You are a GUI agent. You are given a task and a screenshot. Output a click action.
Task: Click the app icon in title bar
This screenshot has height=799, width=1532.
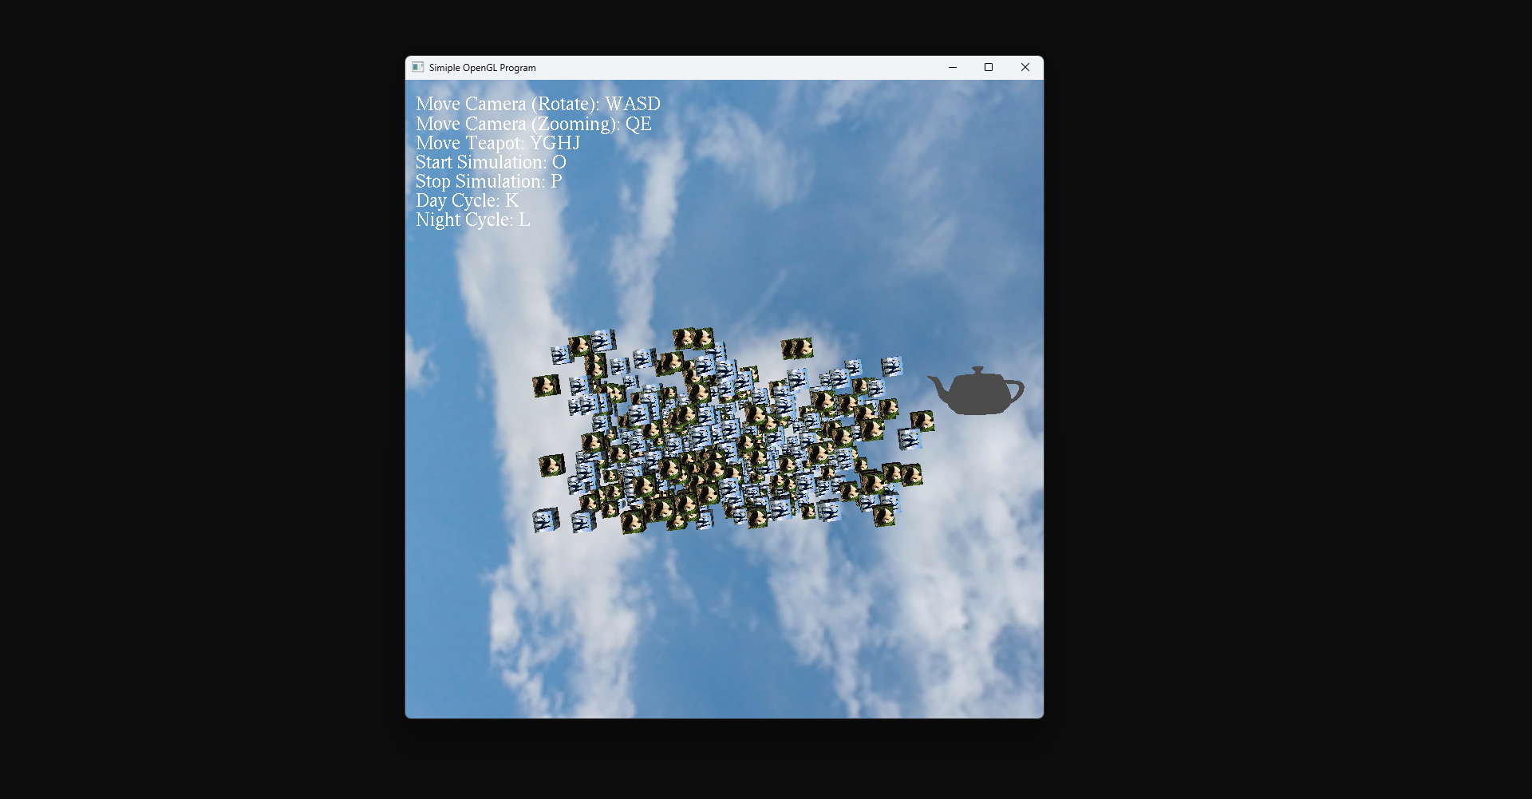417,68
